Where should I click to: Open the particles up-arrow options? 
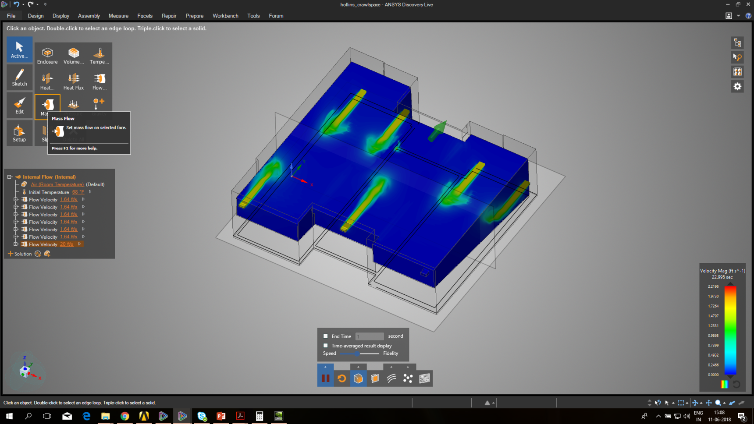[408, 367]
